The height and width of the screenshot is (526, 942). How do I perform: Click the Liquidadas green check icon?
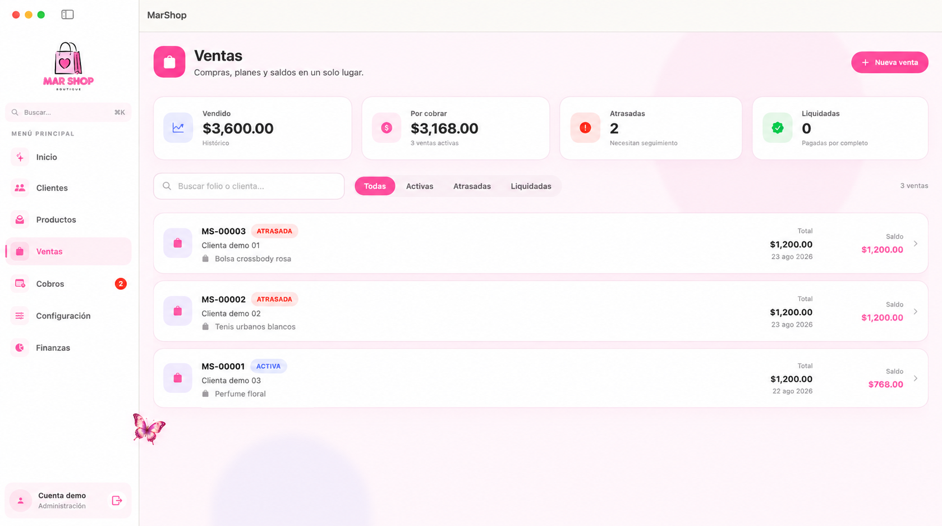click(x=778, y=128)
